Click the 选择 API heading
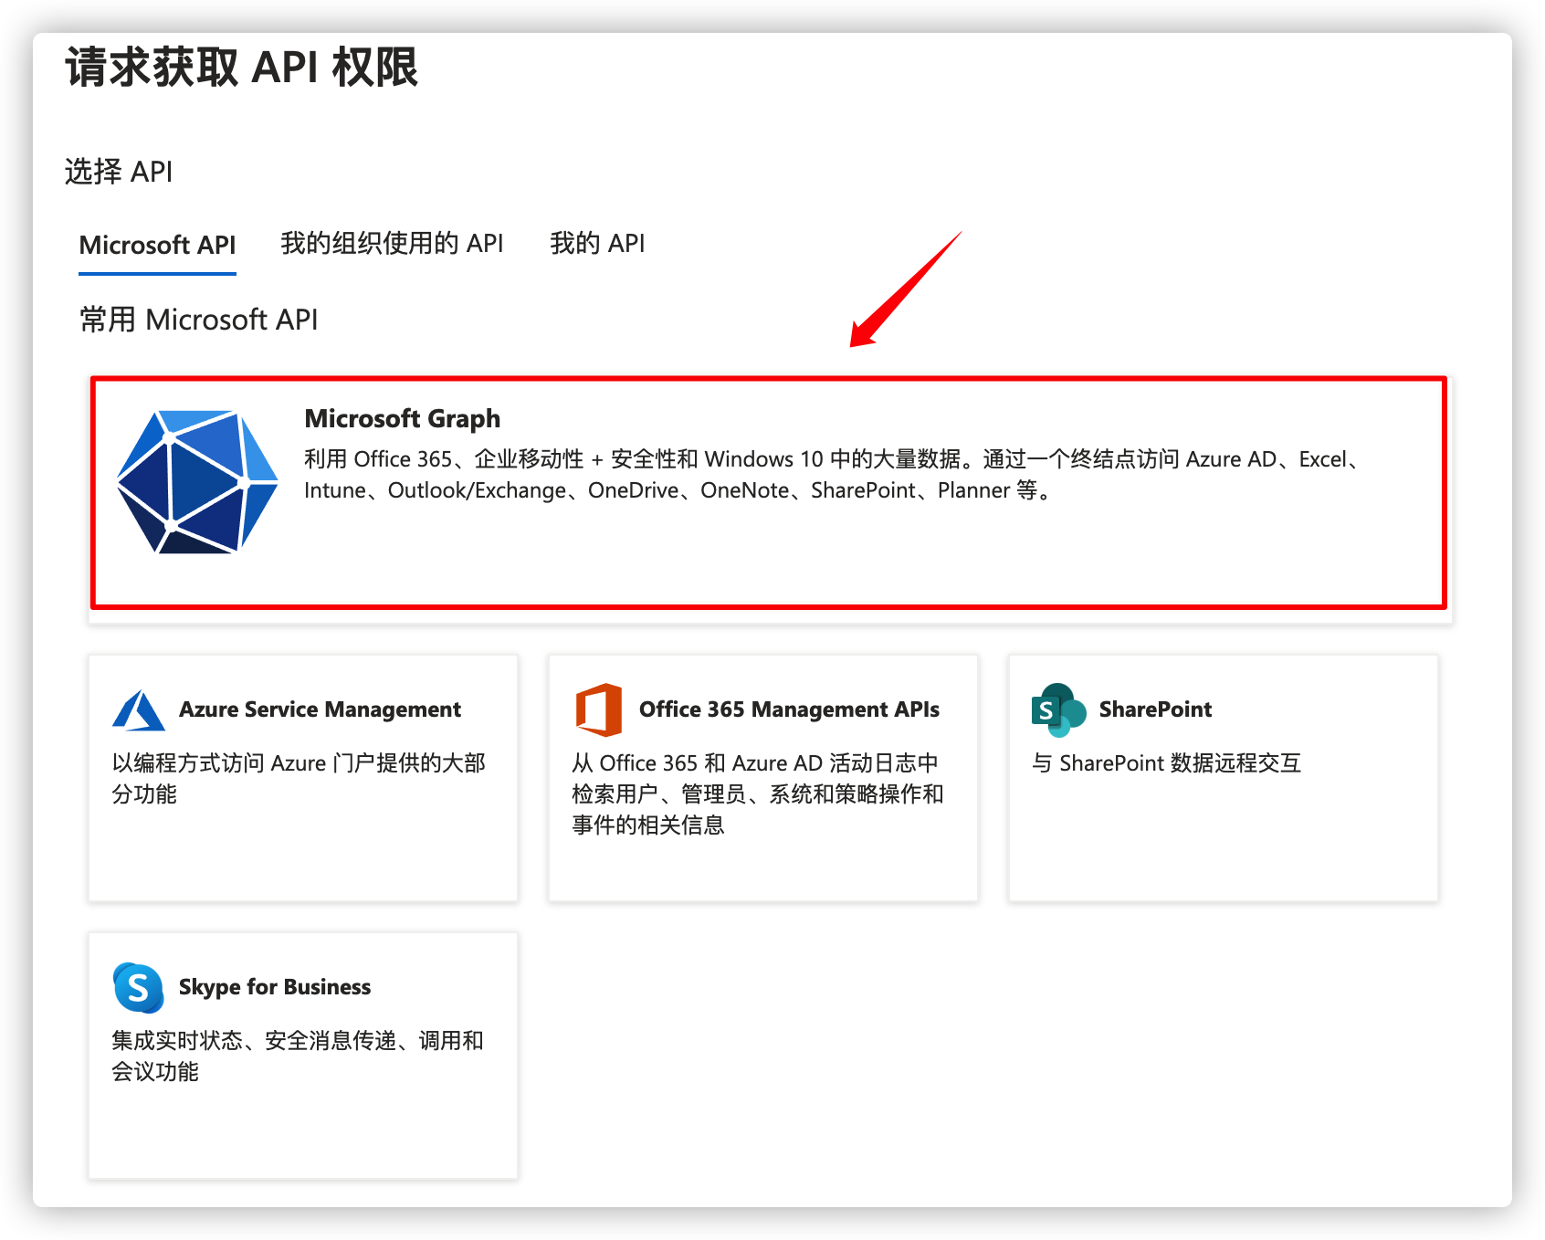Screen dimensions: 1545x1240 (x=119, y=172)
